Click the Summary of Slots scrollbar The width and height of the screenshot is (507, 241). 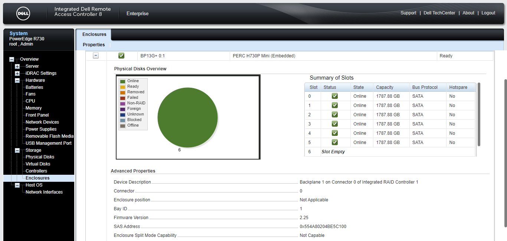479,114
